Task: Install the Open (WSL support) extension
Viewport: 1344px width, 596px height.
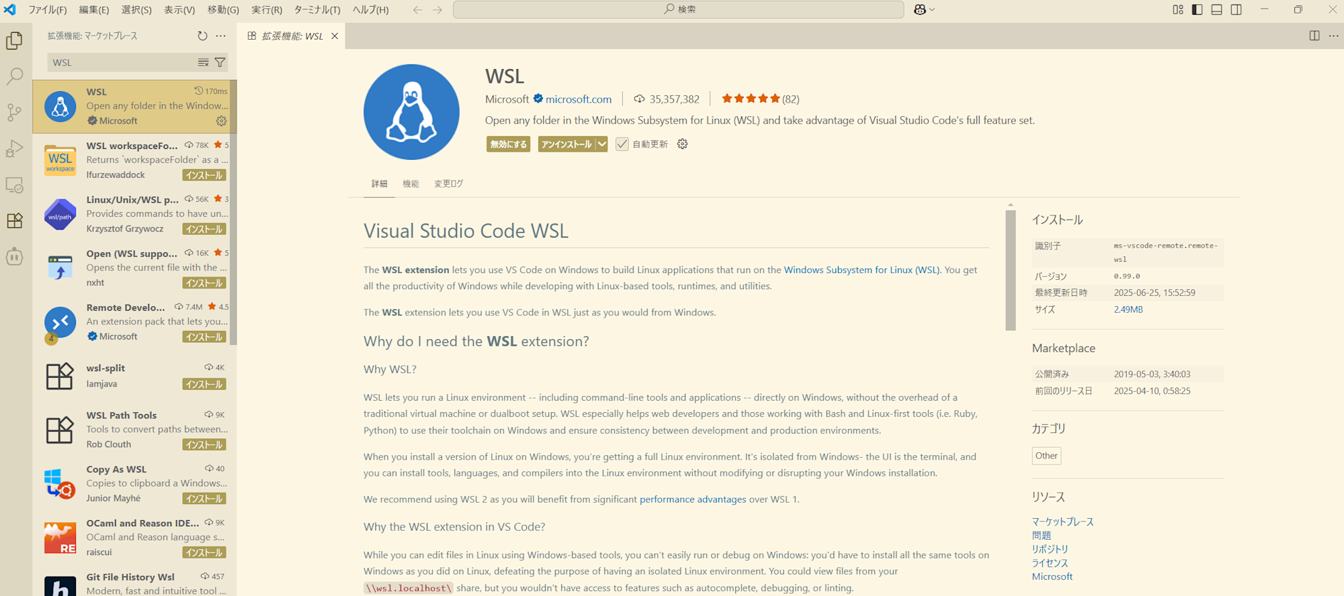Action: tap(204, 283)
